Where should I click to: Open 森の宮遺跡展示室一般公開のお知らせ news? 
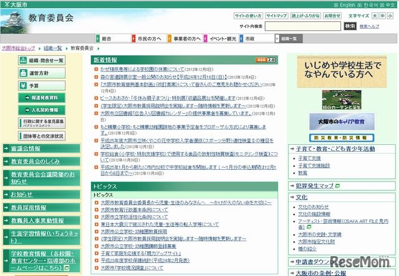pyautogui.click(x=163, y=77)
